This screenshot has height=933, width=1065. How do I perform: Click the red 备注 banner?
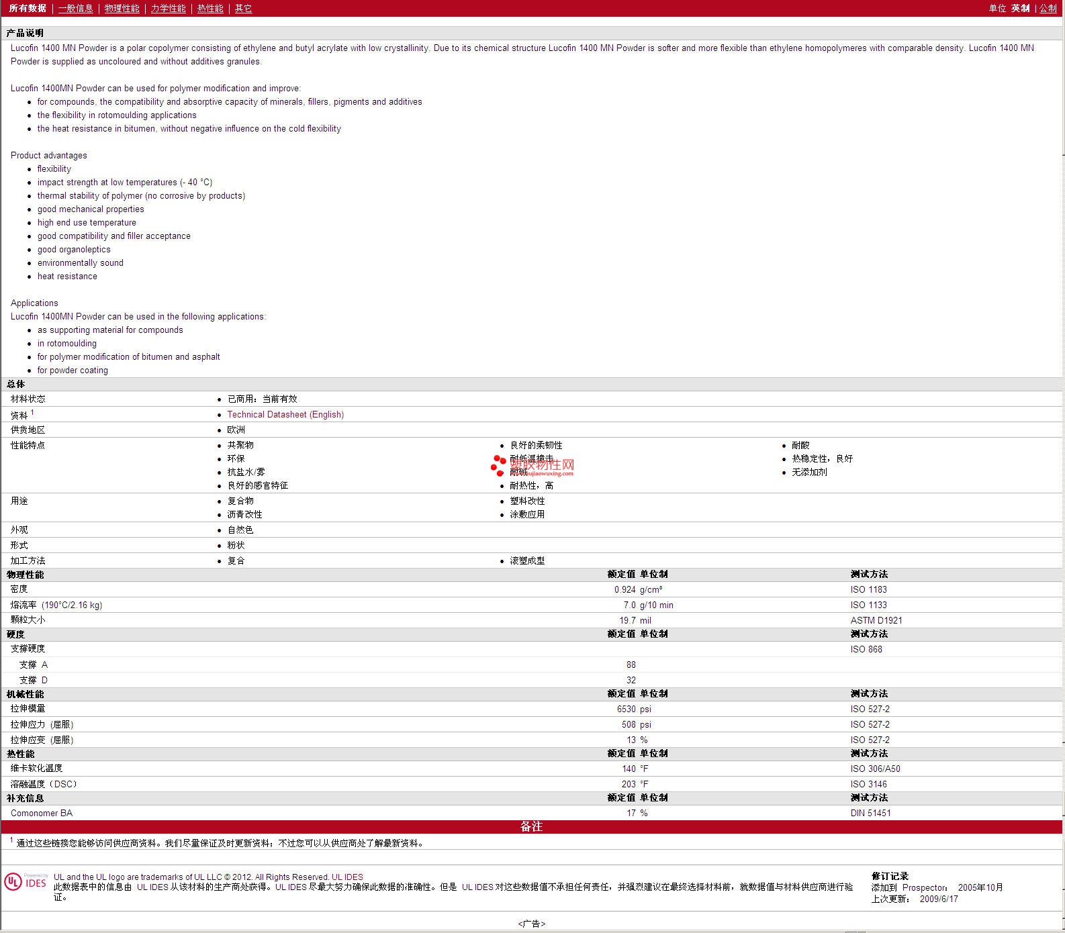pos(531,827)
